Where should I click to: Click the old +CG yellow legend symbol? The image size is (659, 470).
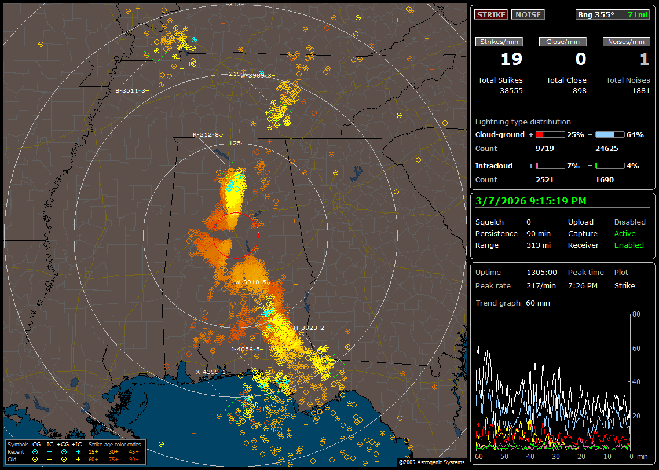64,458
